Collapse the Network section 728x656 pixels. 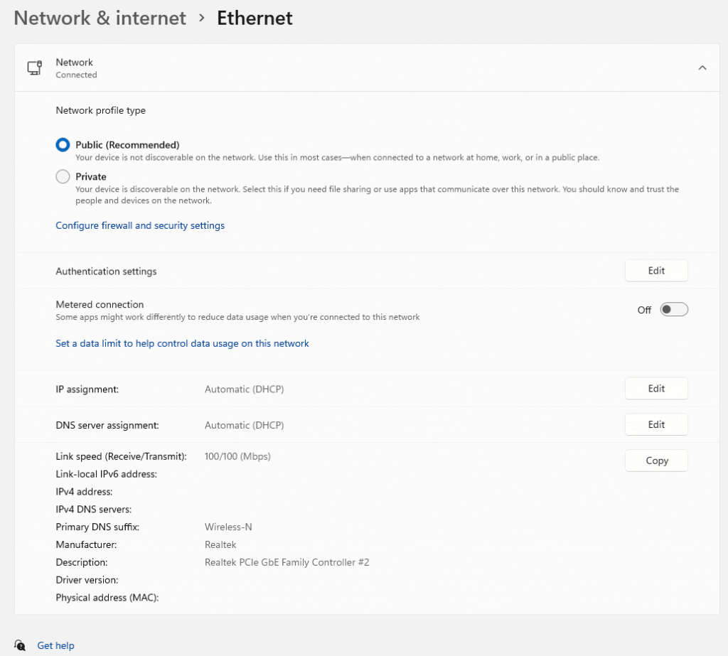tap(702, 67)
